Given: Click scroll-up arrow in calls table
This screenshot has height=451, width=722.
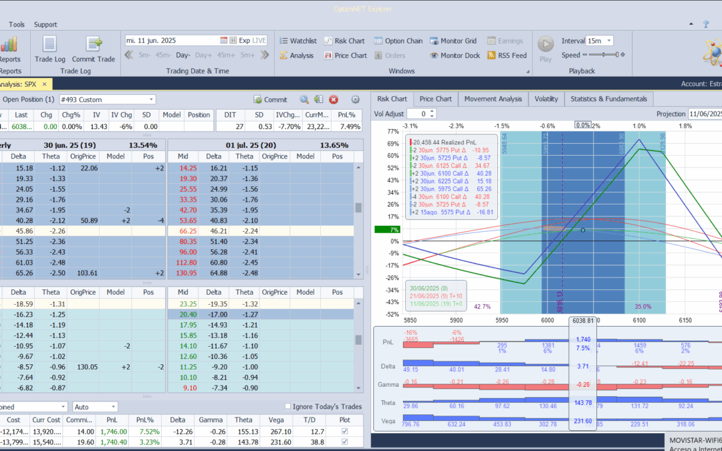Looking at the screenshot, I should [358, 168].
